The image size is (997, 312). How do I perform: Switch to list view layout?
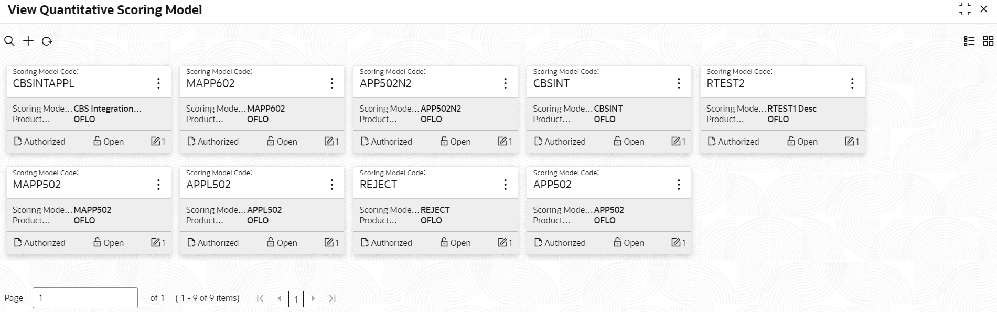[x=969, y=41]
